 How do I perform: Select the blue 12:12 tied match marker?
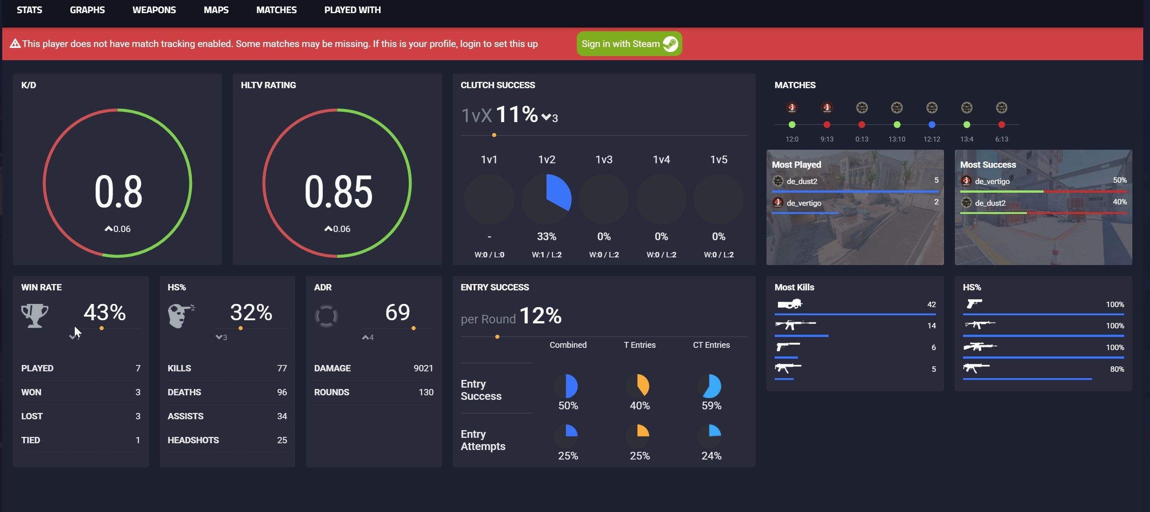pos(932,125)
